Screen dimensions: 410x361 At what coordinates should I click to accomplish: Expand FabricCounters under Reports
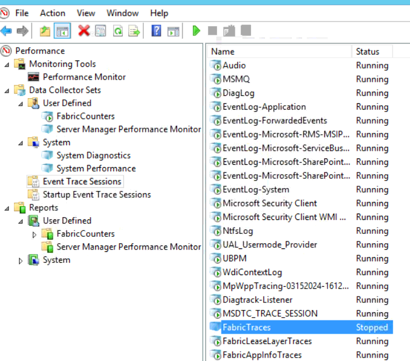coord(34,234)
